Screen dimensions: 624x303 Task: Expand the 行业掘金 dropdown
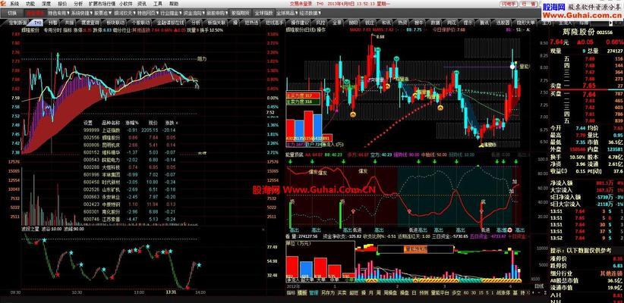171,13
